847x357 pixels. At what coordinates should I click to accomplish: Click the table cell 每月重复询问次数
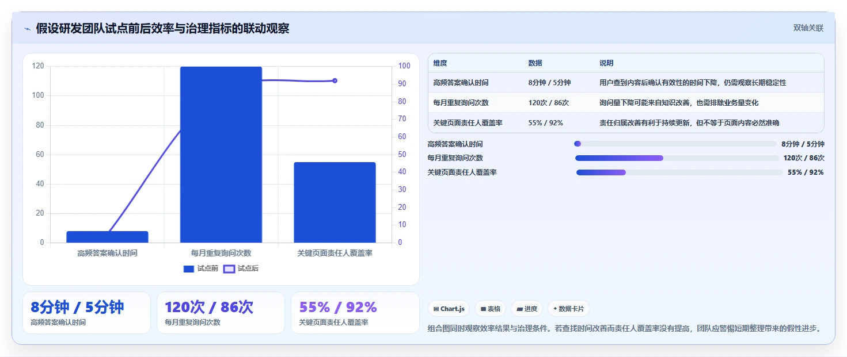(461, 103)
